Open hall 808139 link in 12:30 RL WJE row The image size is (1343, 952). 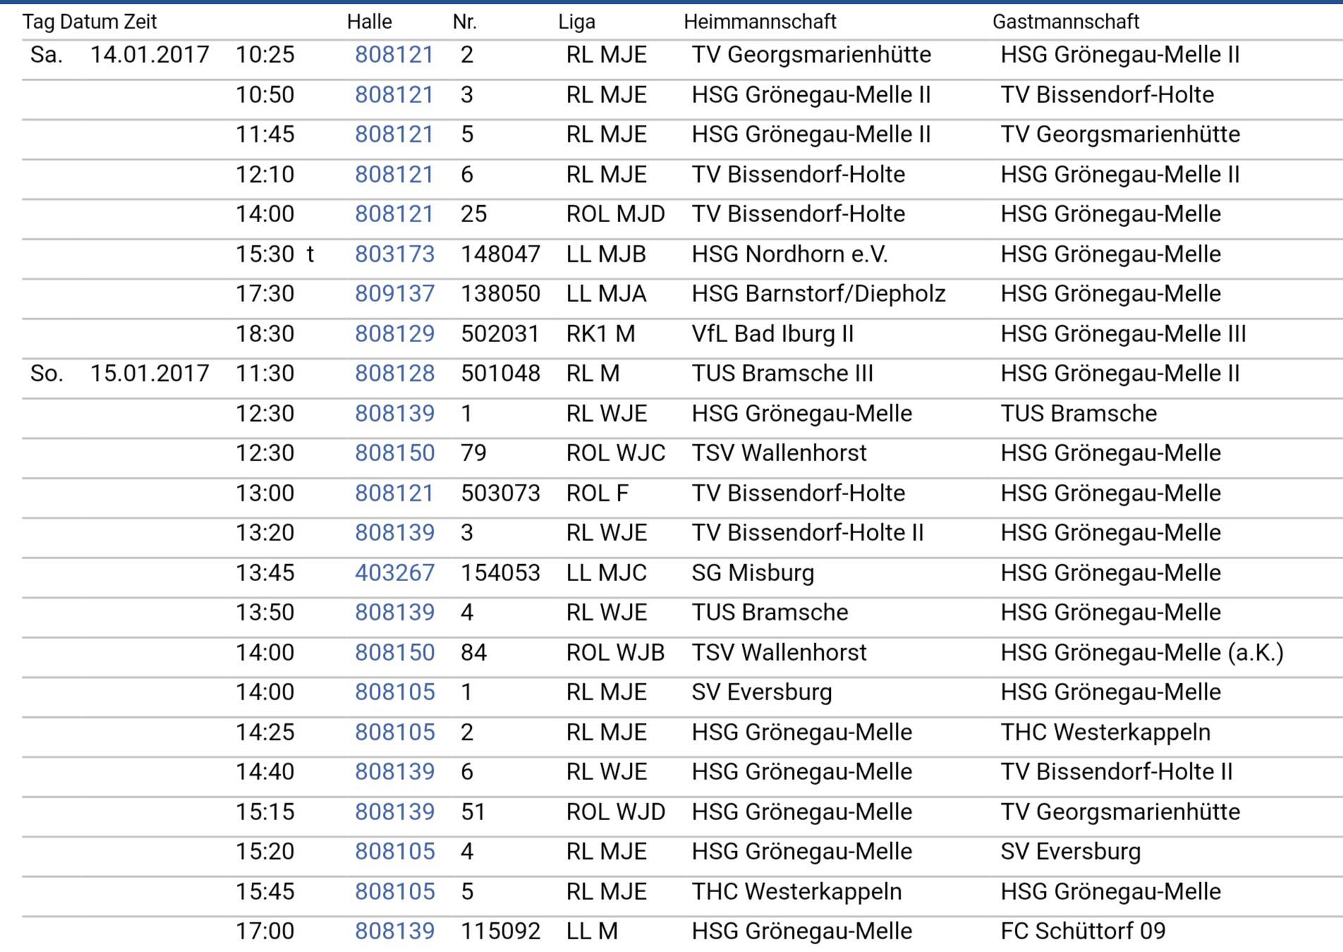(x=394, y=413)
